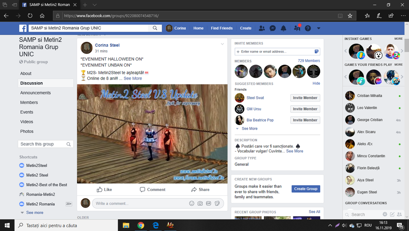The width and height of the screenshot is (409, 231).
Task: Open the Metin2 Steel V.8 Update image
Action: point(152,134)
